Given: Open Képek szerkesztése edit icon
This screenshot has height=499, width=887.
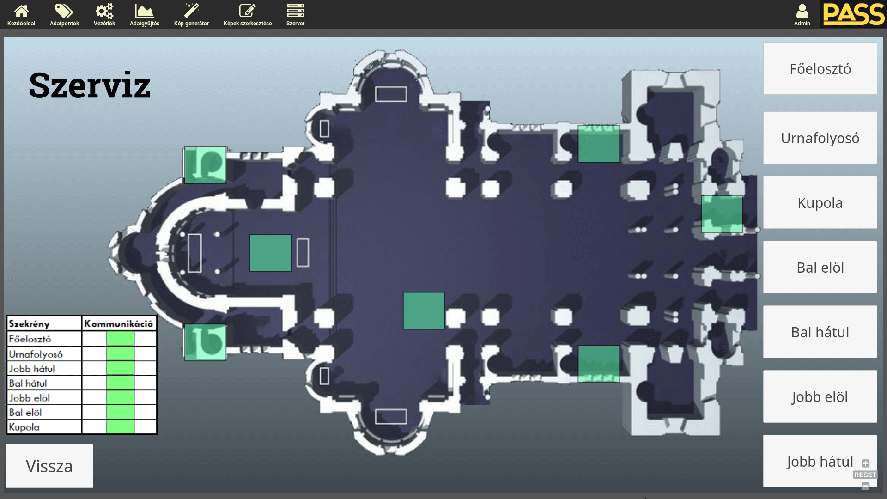Looking at the screenshot, I should 247,11.
